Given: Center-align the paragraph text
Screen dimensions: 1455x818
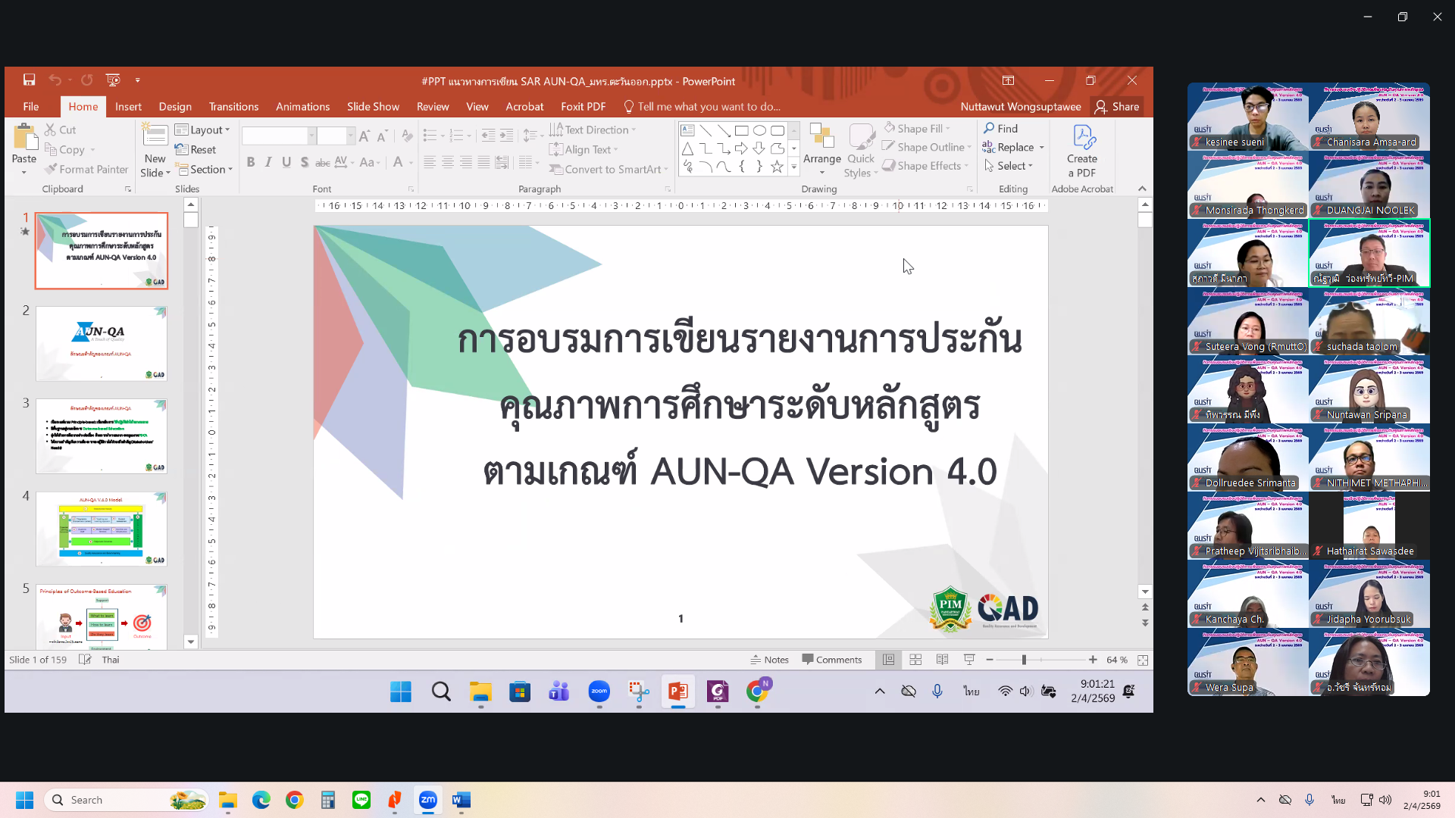Looking at the screenshot, I should [x=447, y=162].
